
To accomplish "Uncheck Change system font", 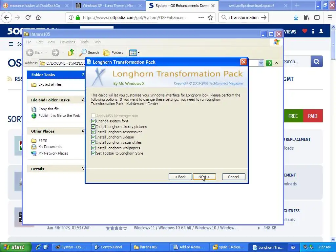I will [93, 121].
